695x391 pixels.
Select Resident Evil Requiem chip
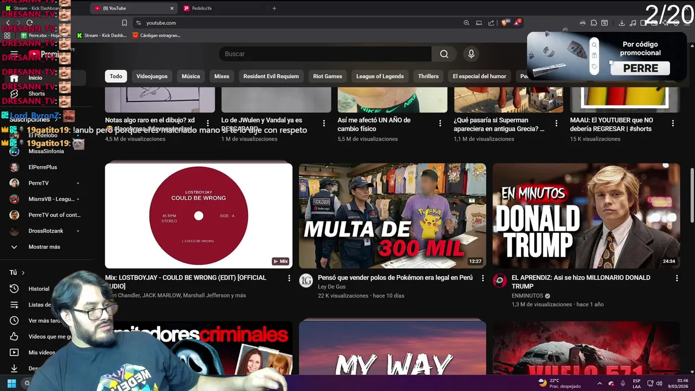(x=271, y=76)
